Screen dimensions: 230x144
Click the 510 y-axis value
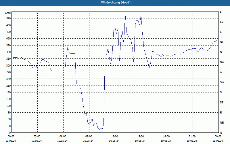(8, 18)
